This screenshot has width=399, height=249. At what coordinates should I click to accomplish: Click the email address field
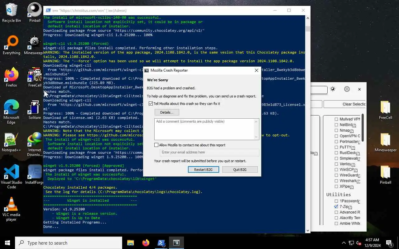[x=209, y=152]
